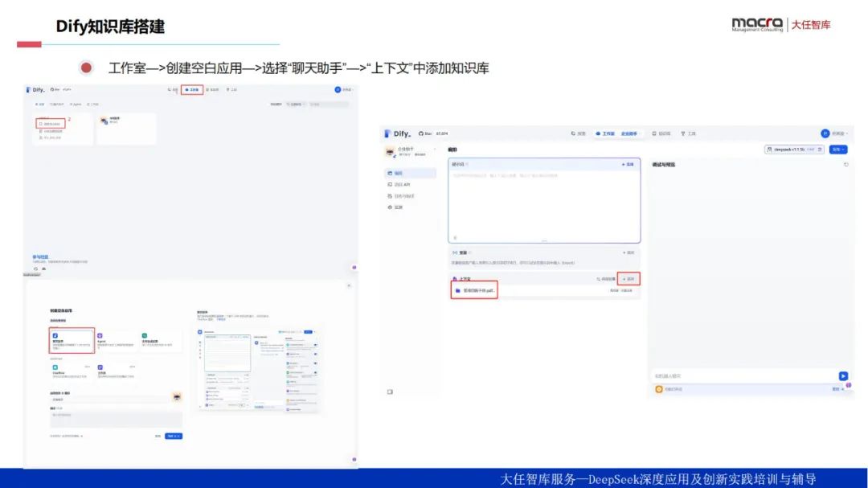The width and height of the screenshot is (868, 488).
Task: Open the 知识库 tab in the app editor screenshot
Action: point(661,133)
